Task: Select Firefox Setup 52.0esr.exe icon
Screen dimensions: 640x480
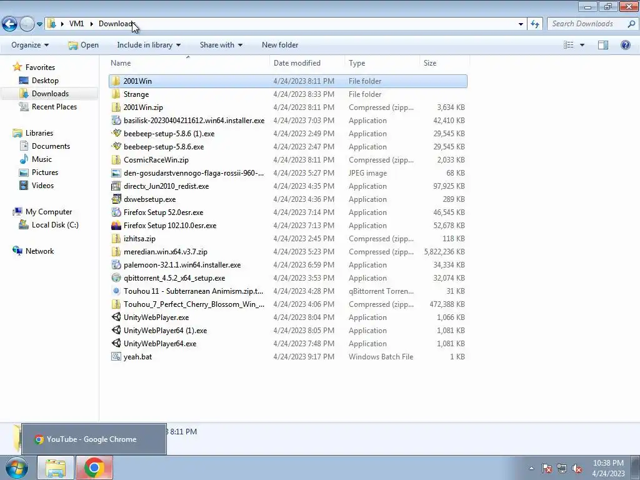Action: click(x=116, y=212)
